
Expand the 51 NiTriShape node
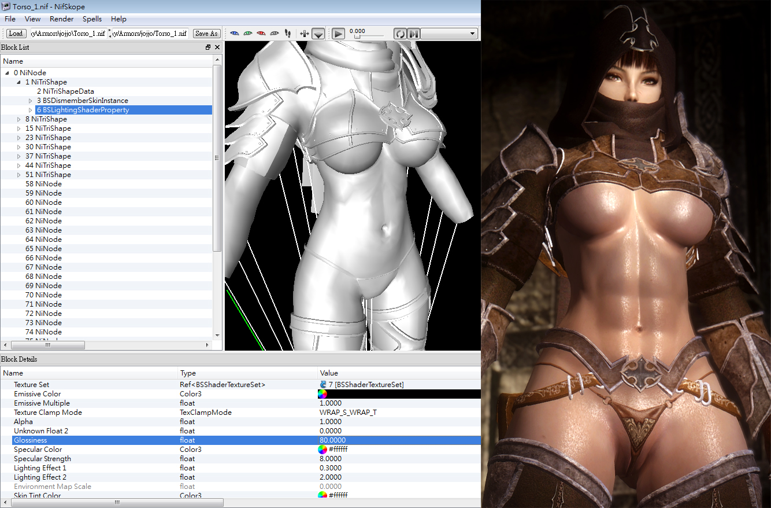[x=19, y=175]
